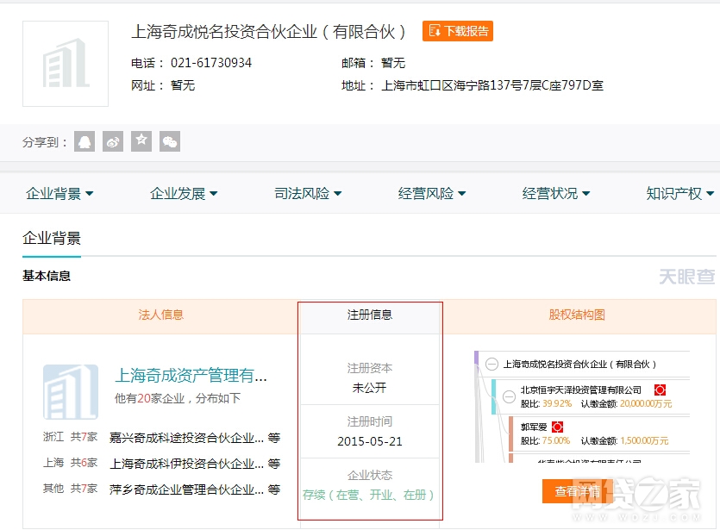Open the 司法风险 dropdown menu

pyautogui.click(x=308, y=194)
